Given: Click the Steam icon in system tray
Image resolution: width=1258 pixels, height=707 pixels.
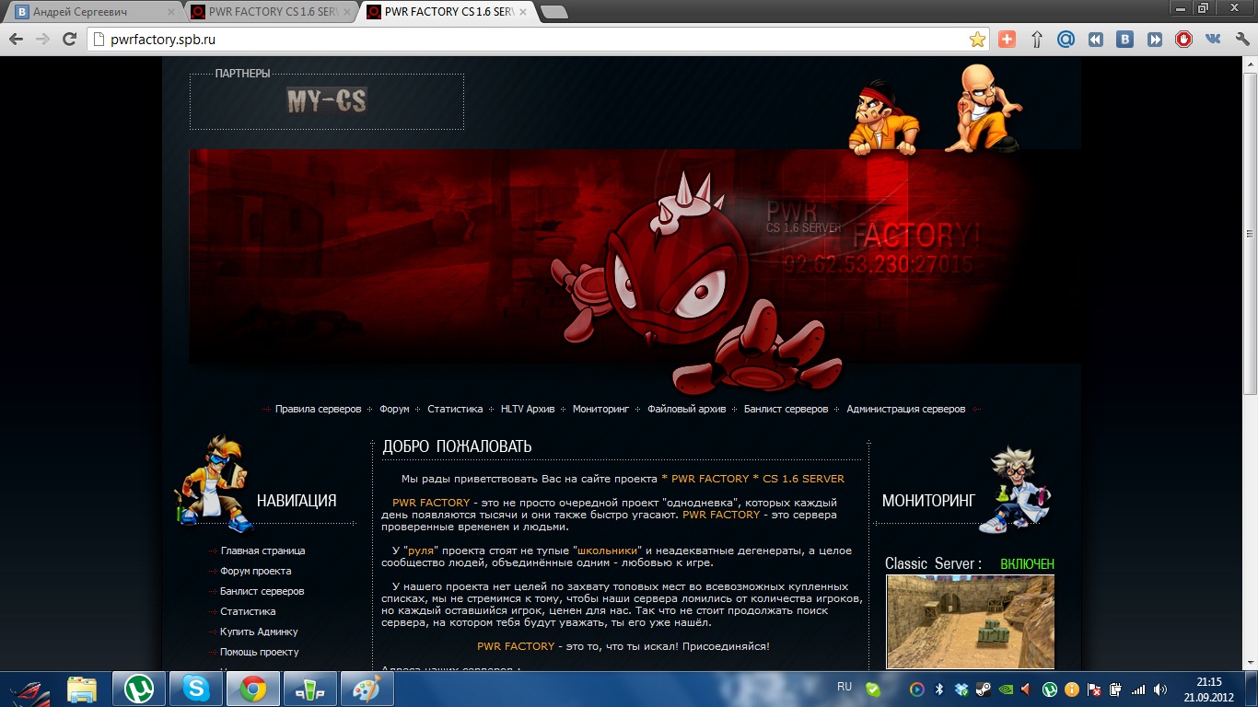Looking at the screenshot, I should click(984, 690).
